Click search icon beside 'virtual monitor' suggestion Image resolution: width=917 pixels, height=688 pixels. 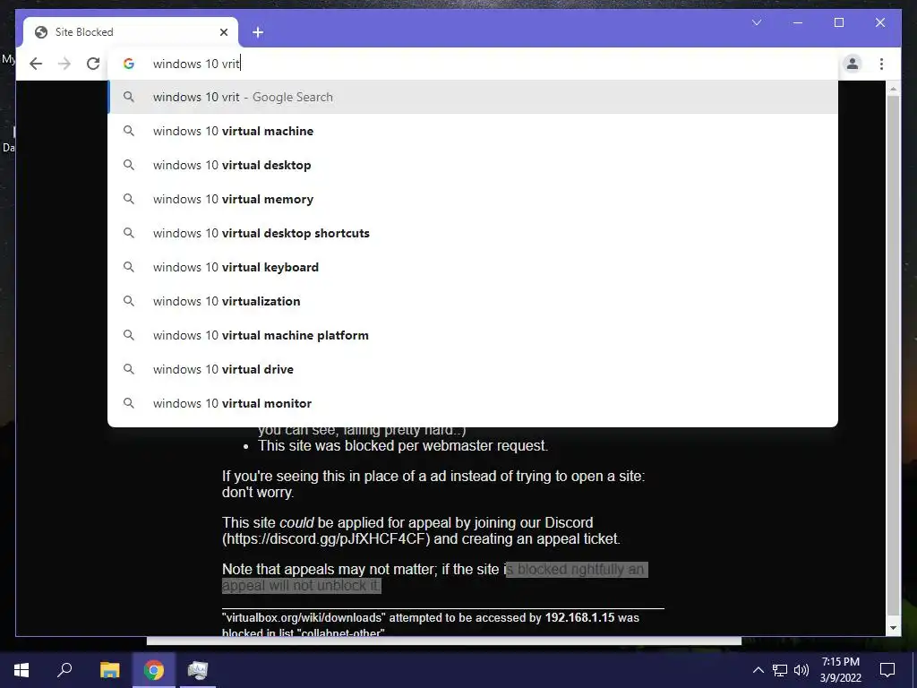(x=129, y=403)
